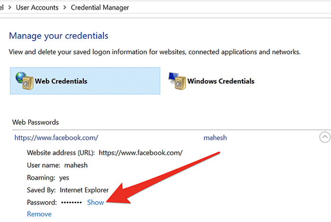Click the Saved By Internet Explorer line
The width and height of the screenshot is (331, 222).
pyautogui.click(x=68, y=190)
